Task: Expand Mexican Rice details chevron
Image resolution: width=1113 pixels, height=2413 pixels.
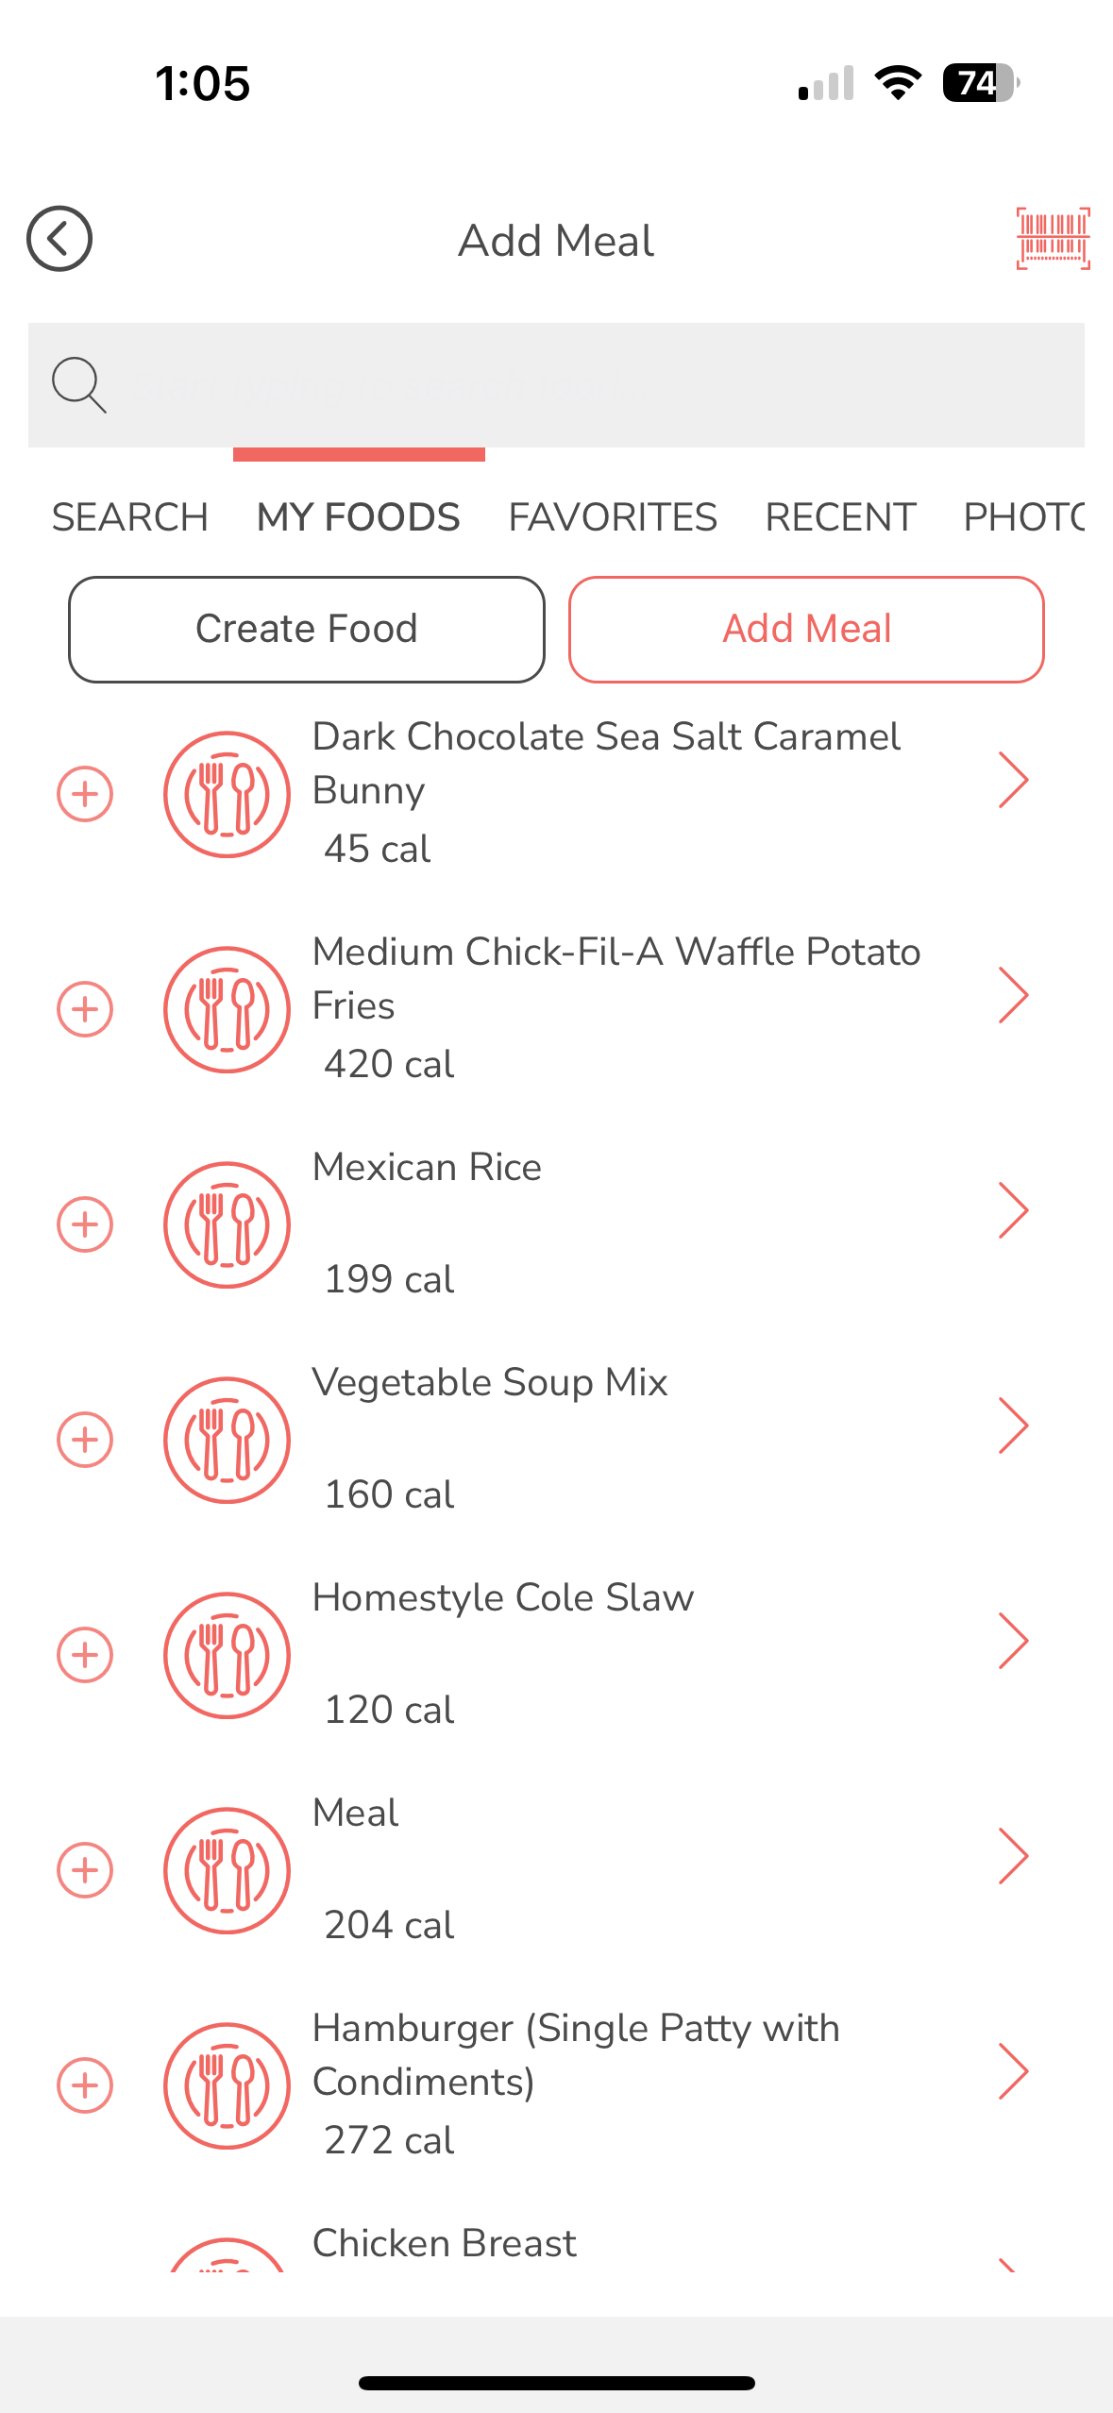Action: (x=1012, y=1211)
